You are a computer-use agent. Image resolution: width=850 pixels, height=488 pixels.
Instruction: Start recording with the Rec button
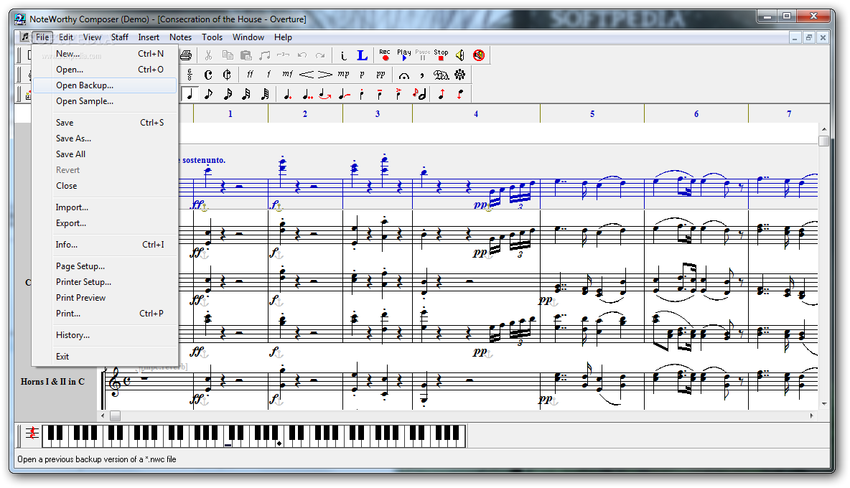[385, 55]
